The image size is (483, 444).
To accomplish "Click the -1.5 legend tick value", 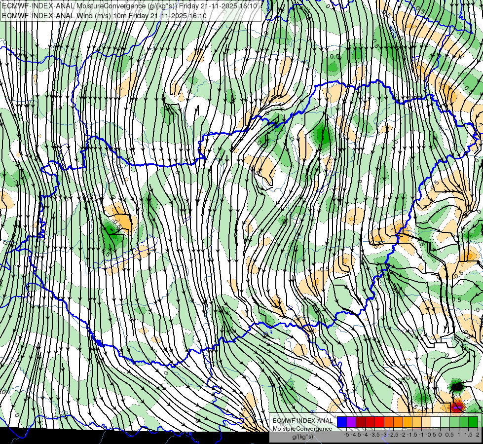I will tap(412, 435).
